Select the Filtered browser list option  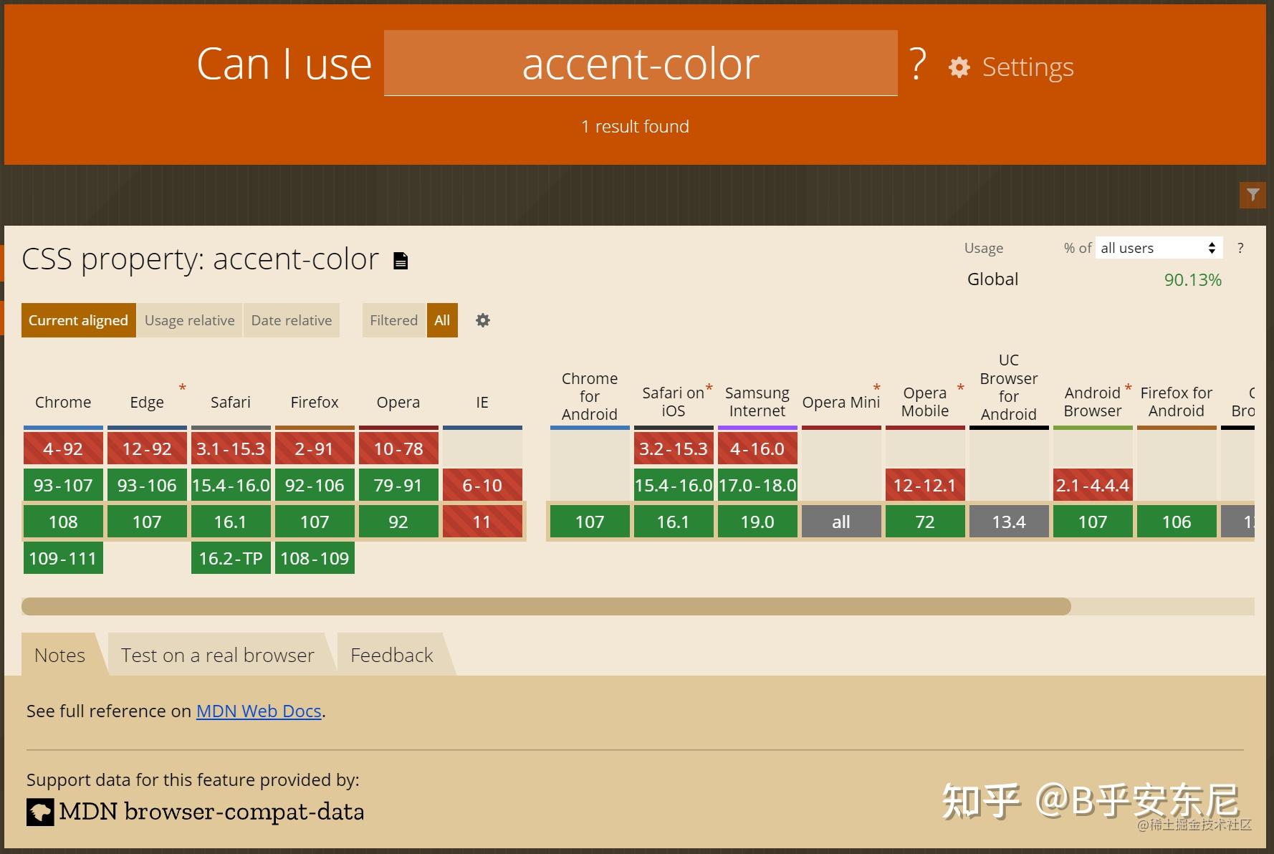coord(393,320)
